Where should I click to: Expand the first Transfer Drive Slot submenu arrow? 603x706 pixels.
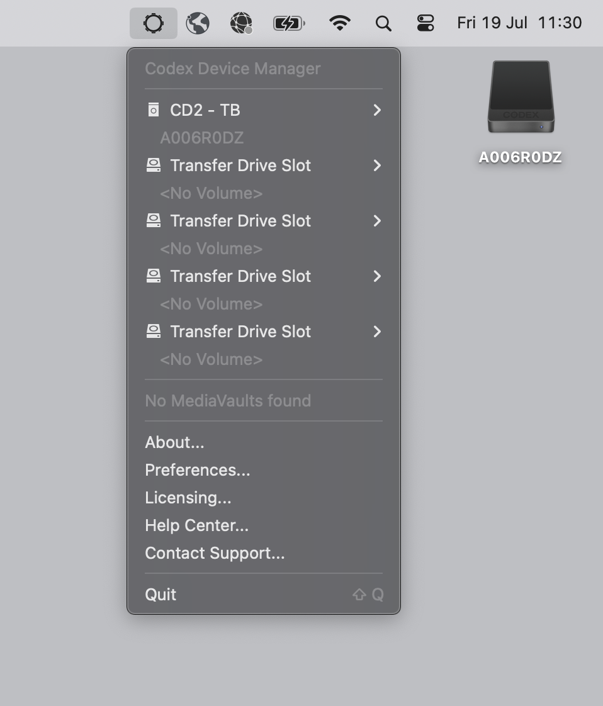(x=377, y=165)
